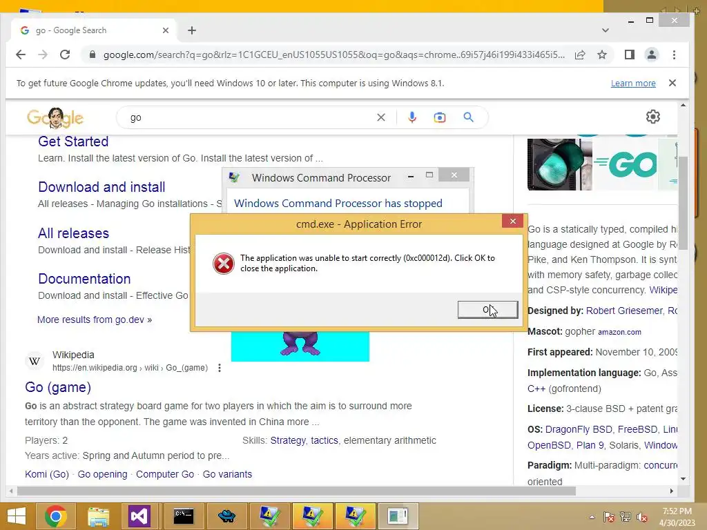707x530 pixels.
Task: Open the Chrome profile avatar
Action: point(652,55)
